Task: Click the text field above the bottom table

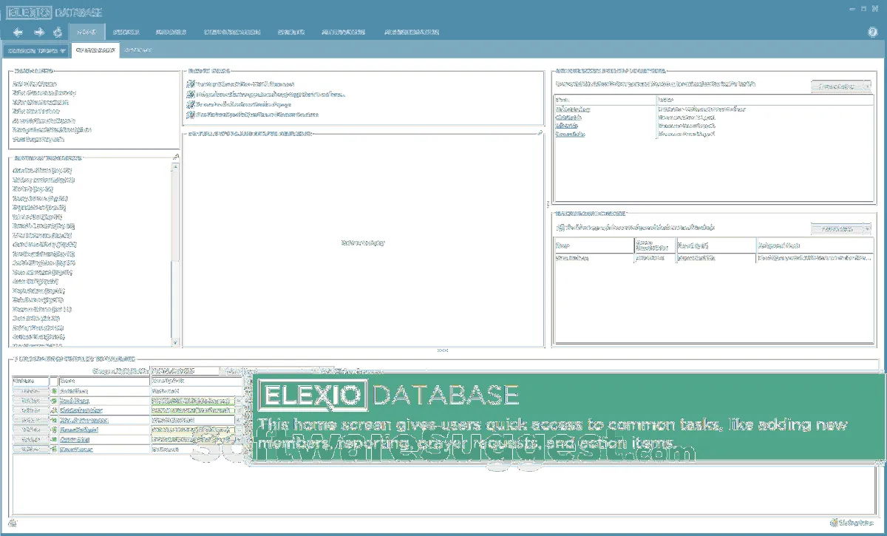Action: pyautogui.click(x=184, y=370)
